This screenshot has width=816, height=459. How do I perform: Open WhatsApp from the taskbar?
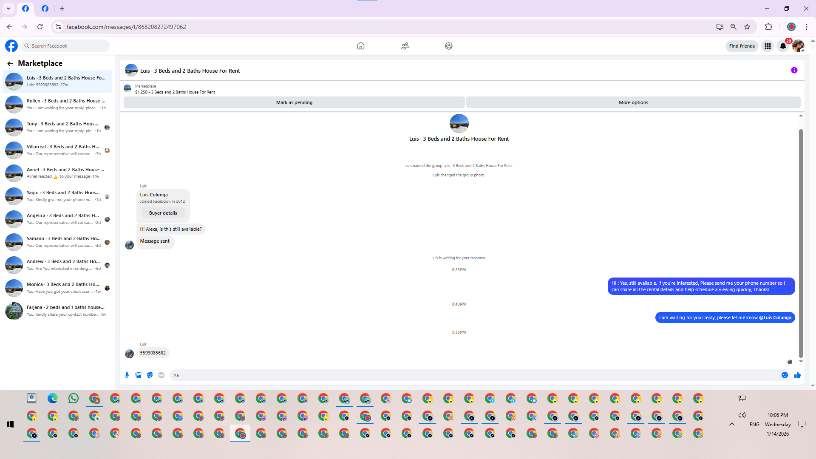(x=73, y=398)
